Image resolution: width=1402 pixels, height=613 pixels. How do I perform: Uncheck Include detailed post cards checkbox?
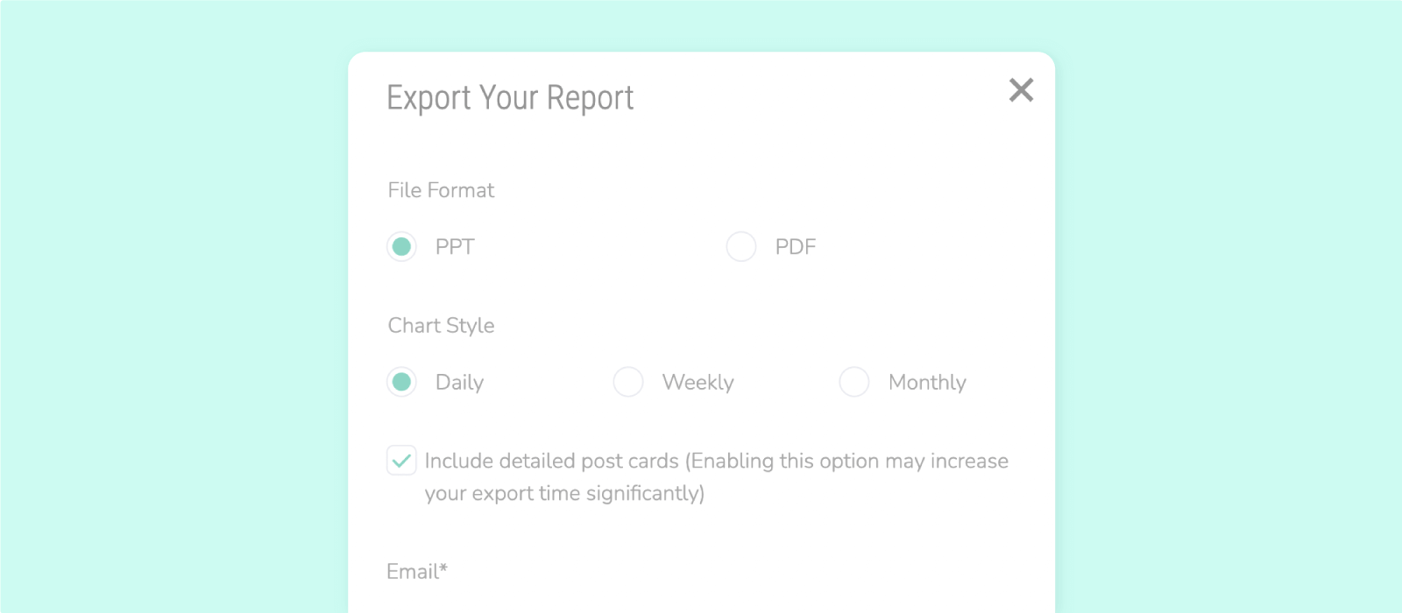point(401,461)
